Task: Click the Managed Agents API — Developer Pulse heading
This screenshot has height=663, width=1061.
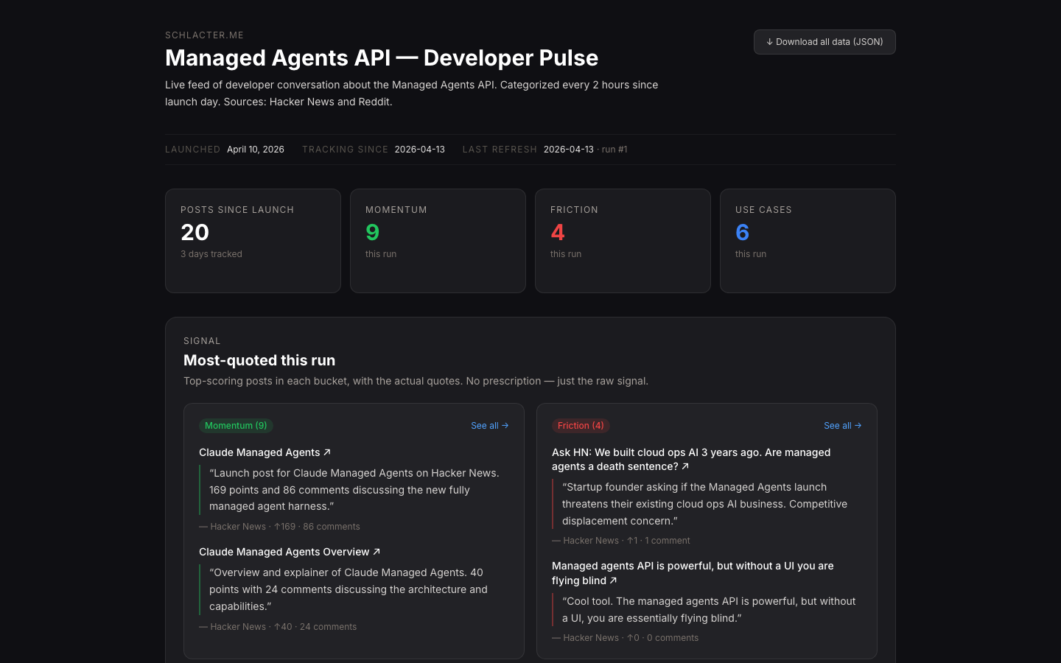Action: [382, 58]
